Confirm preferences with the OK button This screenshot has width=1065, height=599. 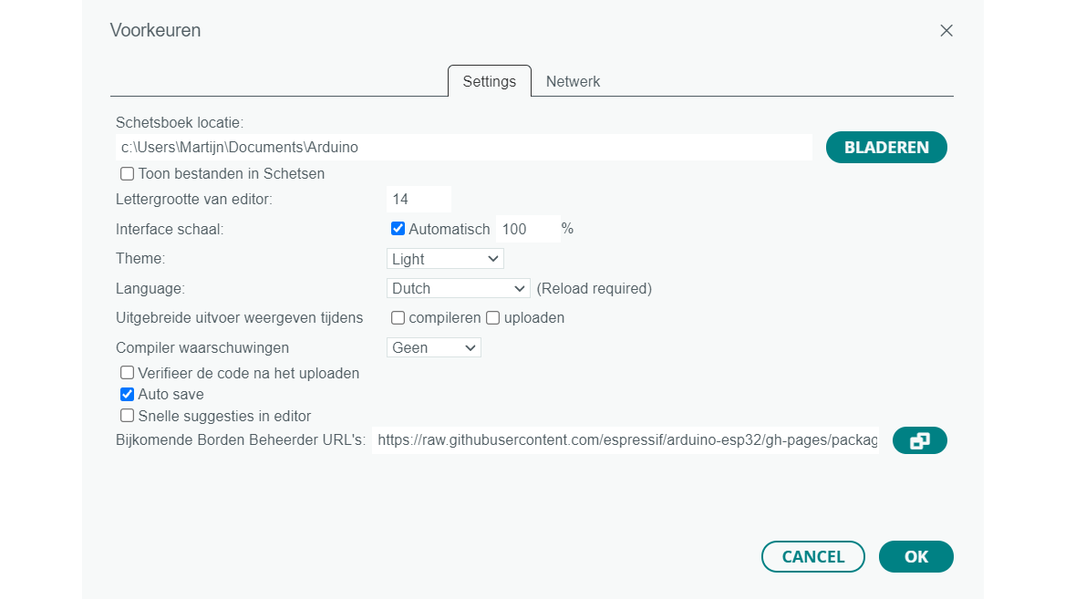click(915, 556)
